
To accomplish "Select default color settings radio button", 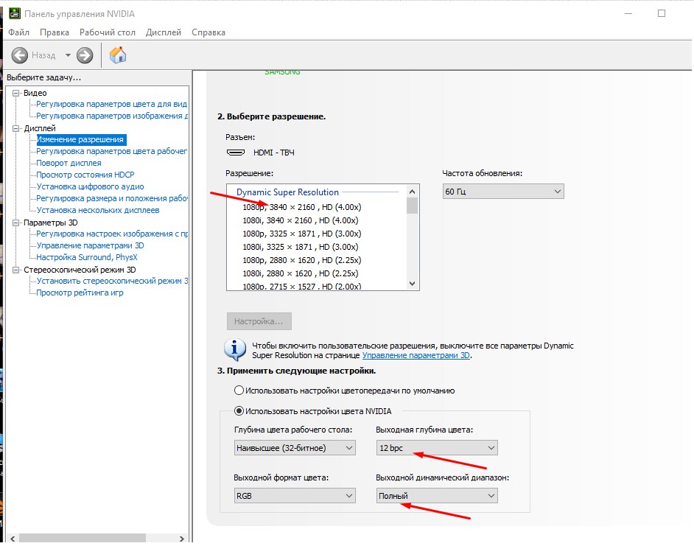I will coord(239,391).
